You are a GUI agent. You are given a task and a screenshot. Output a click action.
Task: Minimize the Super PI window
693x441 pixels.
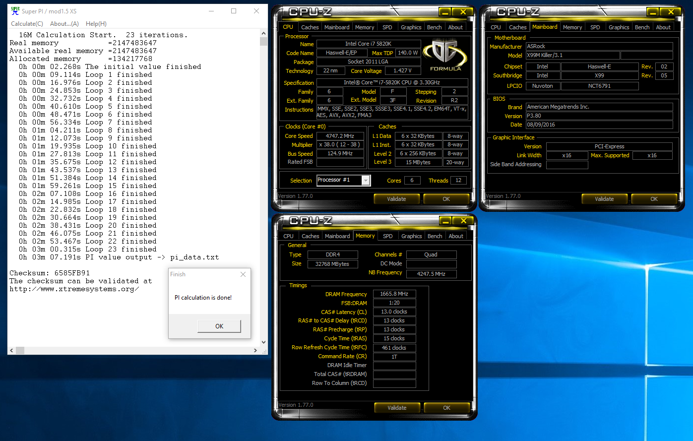211,11
